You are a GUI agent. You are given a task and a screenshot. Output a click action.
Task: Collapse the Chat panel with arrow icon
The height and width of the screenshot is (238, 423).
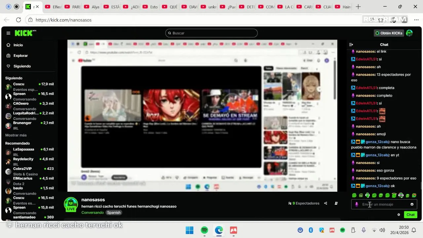(x=351, y=45)
